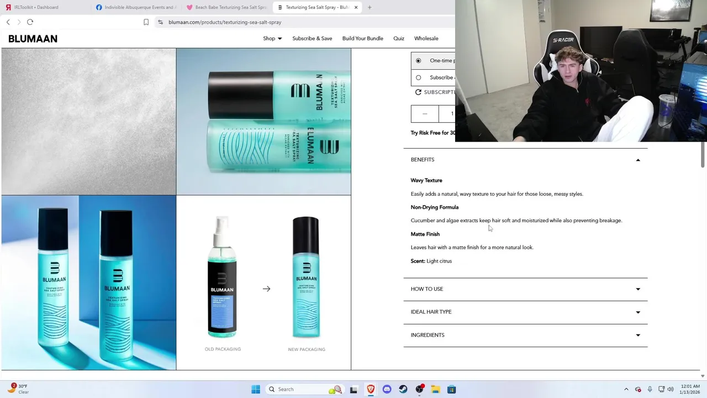The height and width of the screenshot is (398, 707).
Task: Open the Wholesale nav link
Action: pos(426,39)
